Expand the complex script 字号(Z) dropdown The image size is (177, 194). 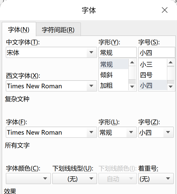pos(168,132)
